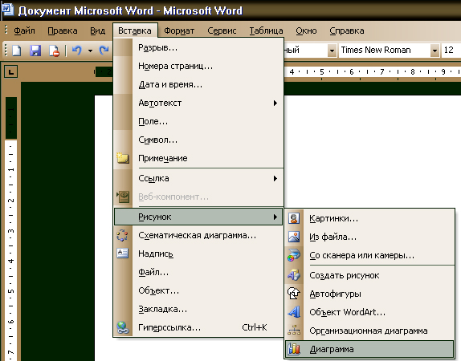Choose Номера страниц… menu item
This screenshot has width=461, height=361.
click(198, 66)
